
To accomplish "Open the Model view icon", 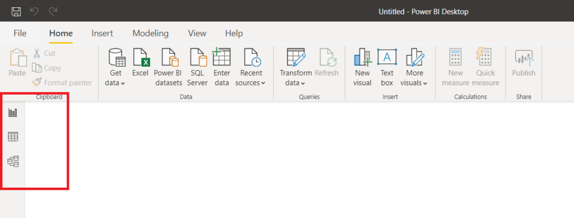I will tap(13, 161).
